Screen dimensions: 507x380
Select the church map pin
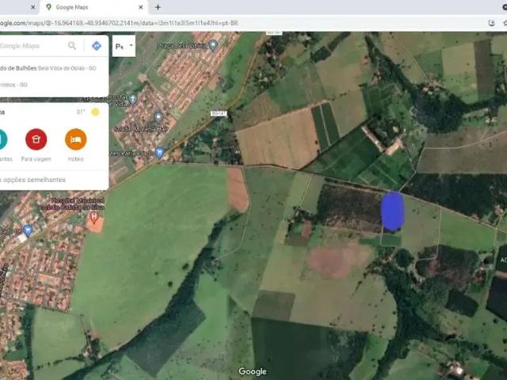[132, 100]
